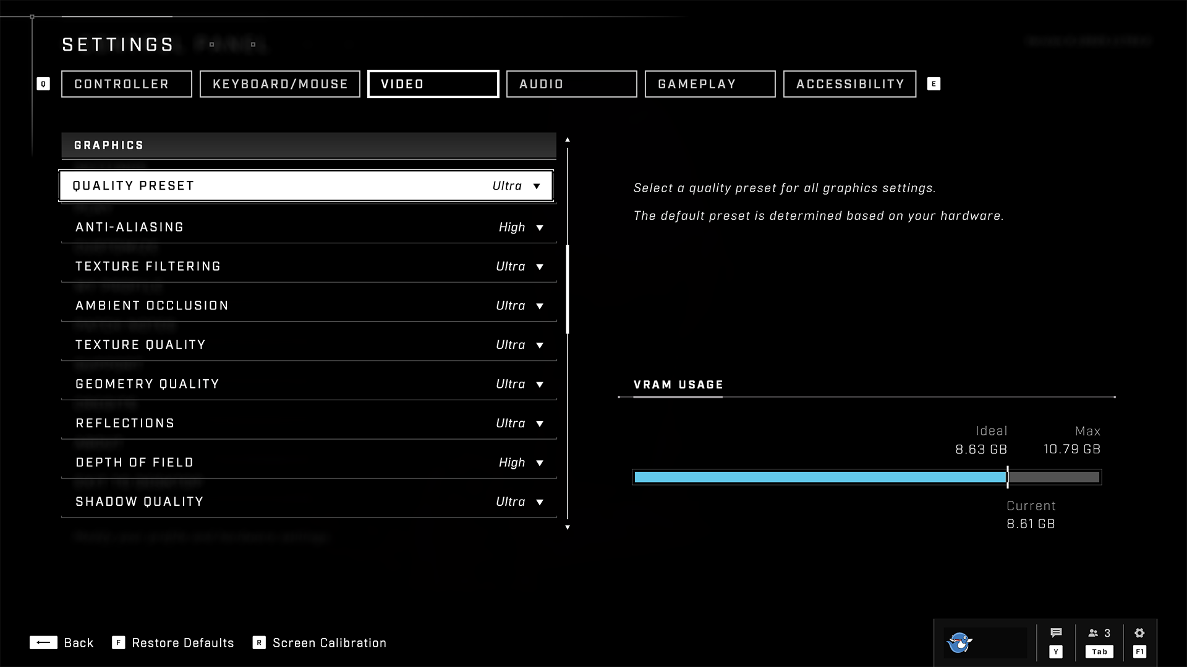Switch to KEYBOARD/MOUSE settings tab
Image resolution: width=1187 pixels, height=667 pixels.
281,84
